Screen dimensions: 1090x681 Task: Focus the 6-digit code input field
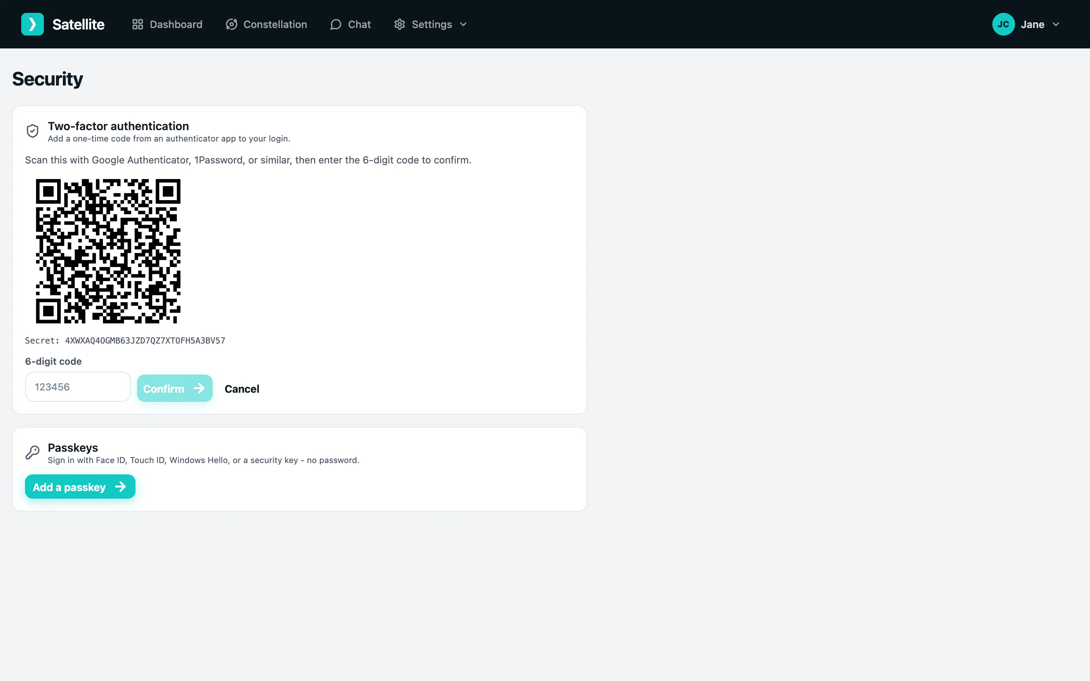click(78, 387)
